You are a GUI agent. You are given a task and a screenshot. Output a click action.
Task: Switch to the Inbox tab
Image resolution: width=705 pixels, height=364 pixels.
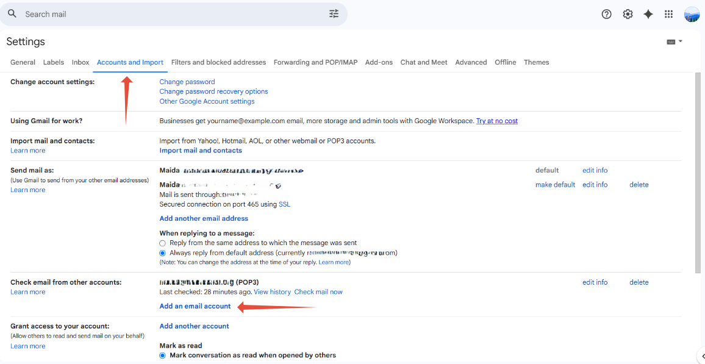pyautogui.click(x=81, y=62)
